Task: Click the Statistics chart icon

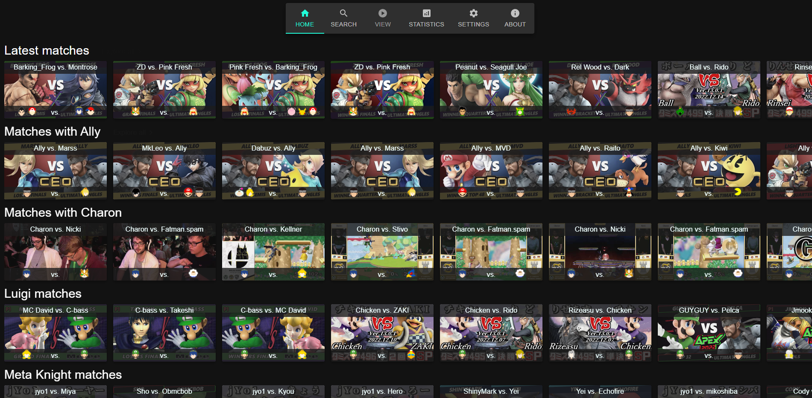Action: 426,13
